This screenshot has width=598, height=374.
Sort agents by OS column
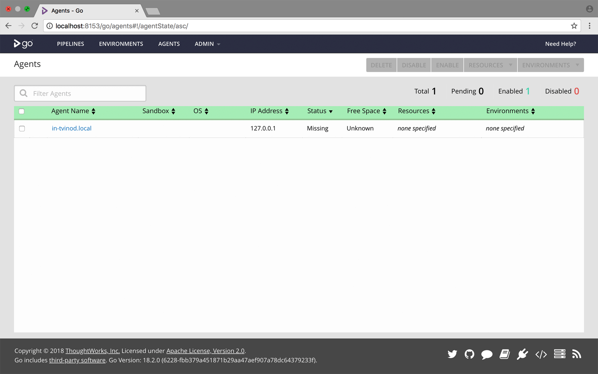point(201,111)
